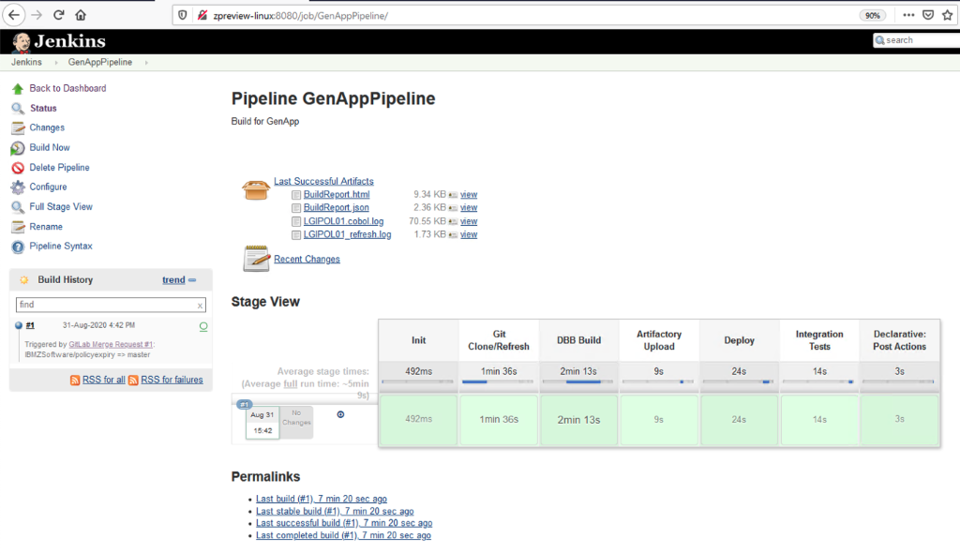Click the red Delete Pipeline icon

click(x=18, y=168)
